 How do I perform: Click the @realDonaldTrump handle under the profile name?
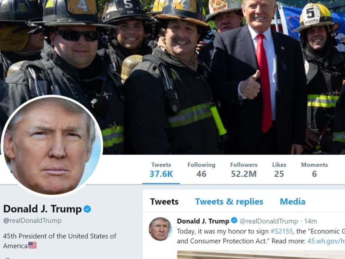[x=32, y=220]
